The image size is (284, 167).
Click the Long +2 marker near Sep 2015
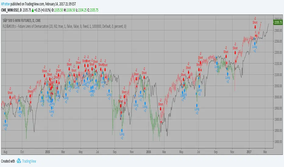click(109, 95)
